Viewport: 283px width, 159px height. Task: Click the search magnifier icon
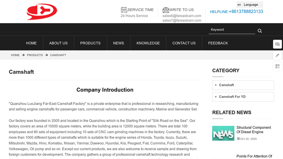click(x=260, y=31)
